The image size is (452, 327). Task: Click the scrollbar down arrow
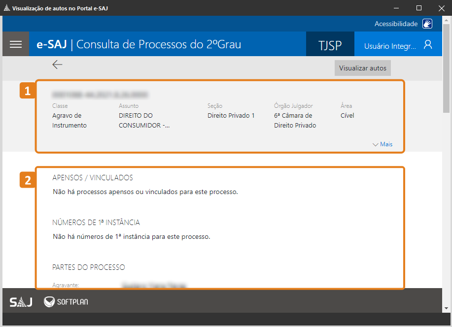pyautogui.click(x=446, y=308)
